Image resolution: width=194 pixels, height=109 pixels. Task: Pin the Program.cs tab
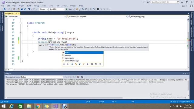tap(16, 13)
